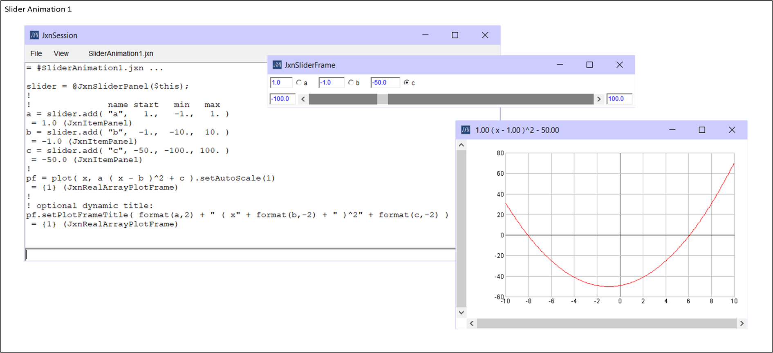
Task: Close the plot window
Action: (732, 130)
